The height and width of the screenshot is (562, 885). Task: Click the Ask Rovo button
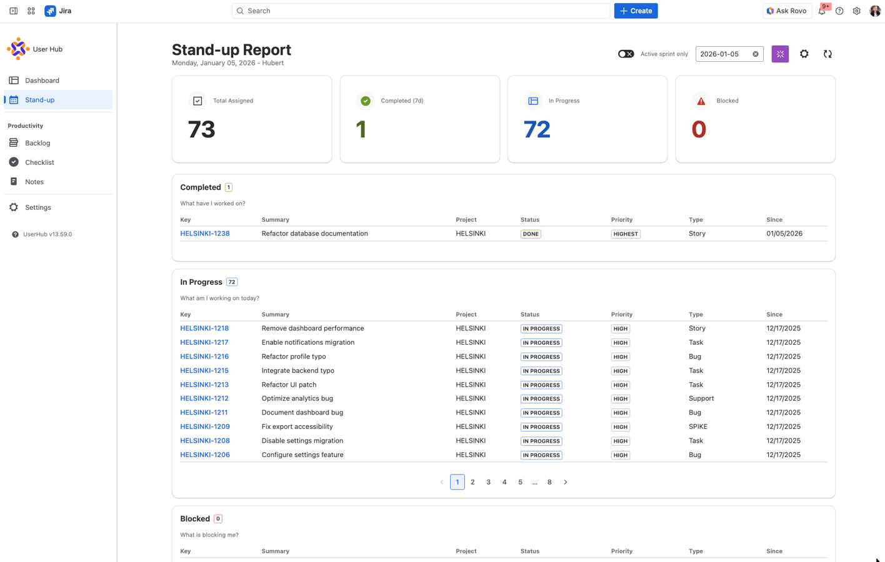786,11
